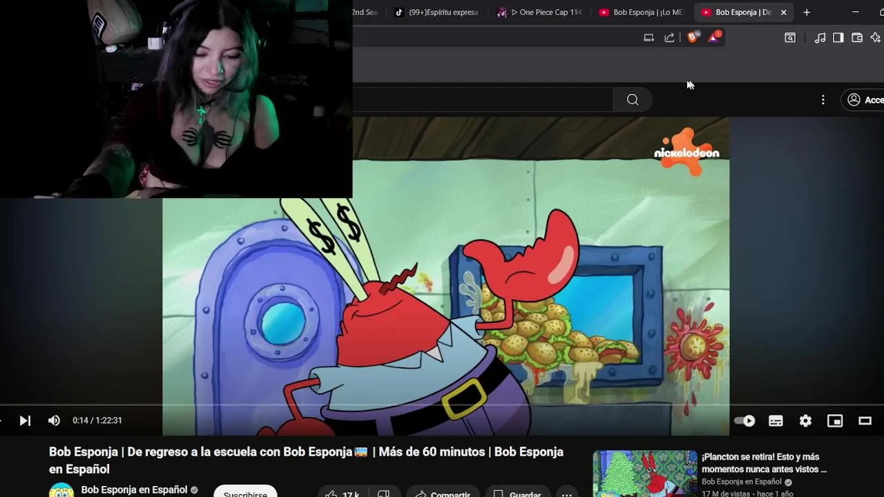Switch the video to miniplayer mode

(835, 420)
